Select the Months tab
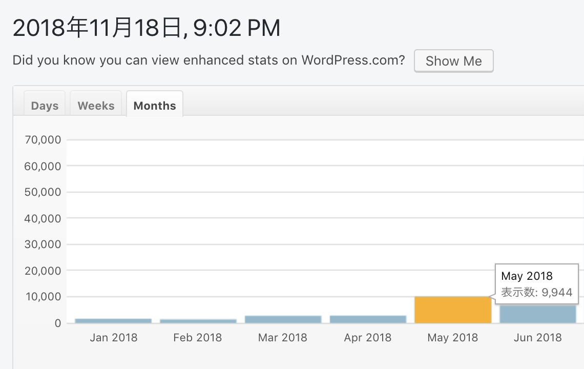Viewport: 584px width, 369px height. (155, 106)
